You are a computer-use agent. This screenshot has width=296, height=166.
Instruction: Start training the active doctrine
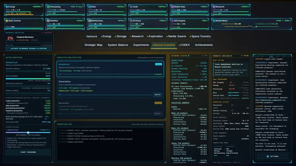[28, 152]
